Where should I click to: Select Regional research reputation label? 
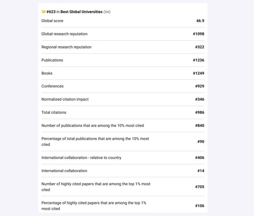(x=67, y=47)
